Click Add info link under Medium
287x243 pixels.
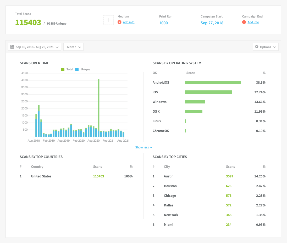pyautogui.click(x=129, y=22)
